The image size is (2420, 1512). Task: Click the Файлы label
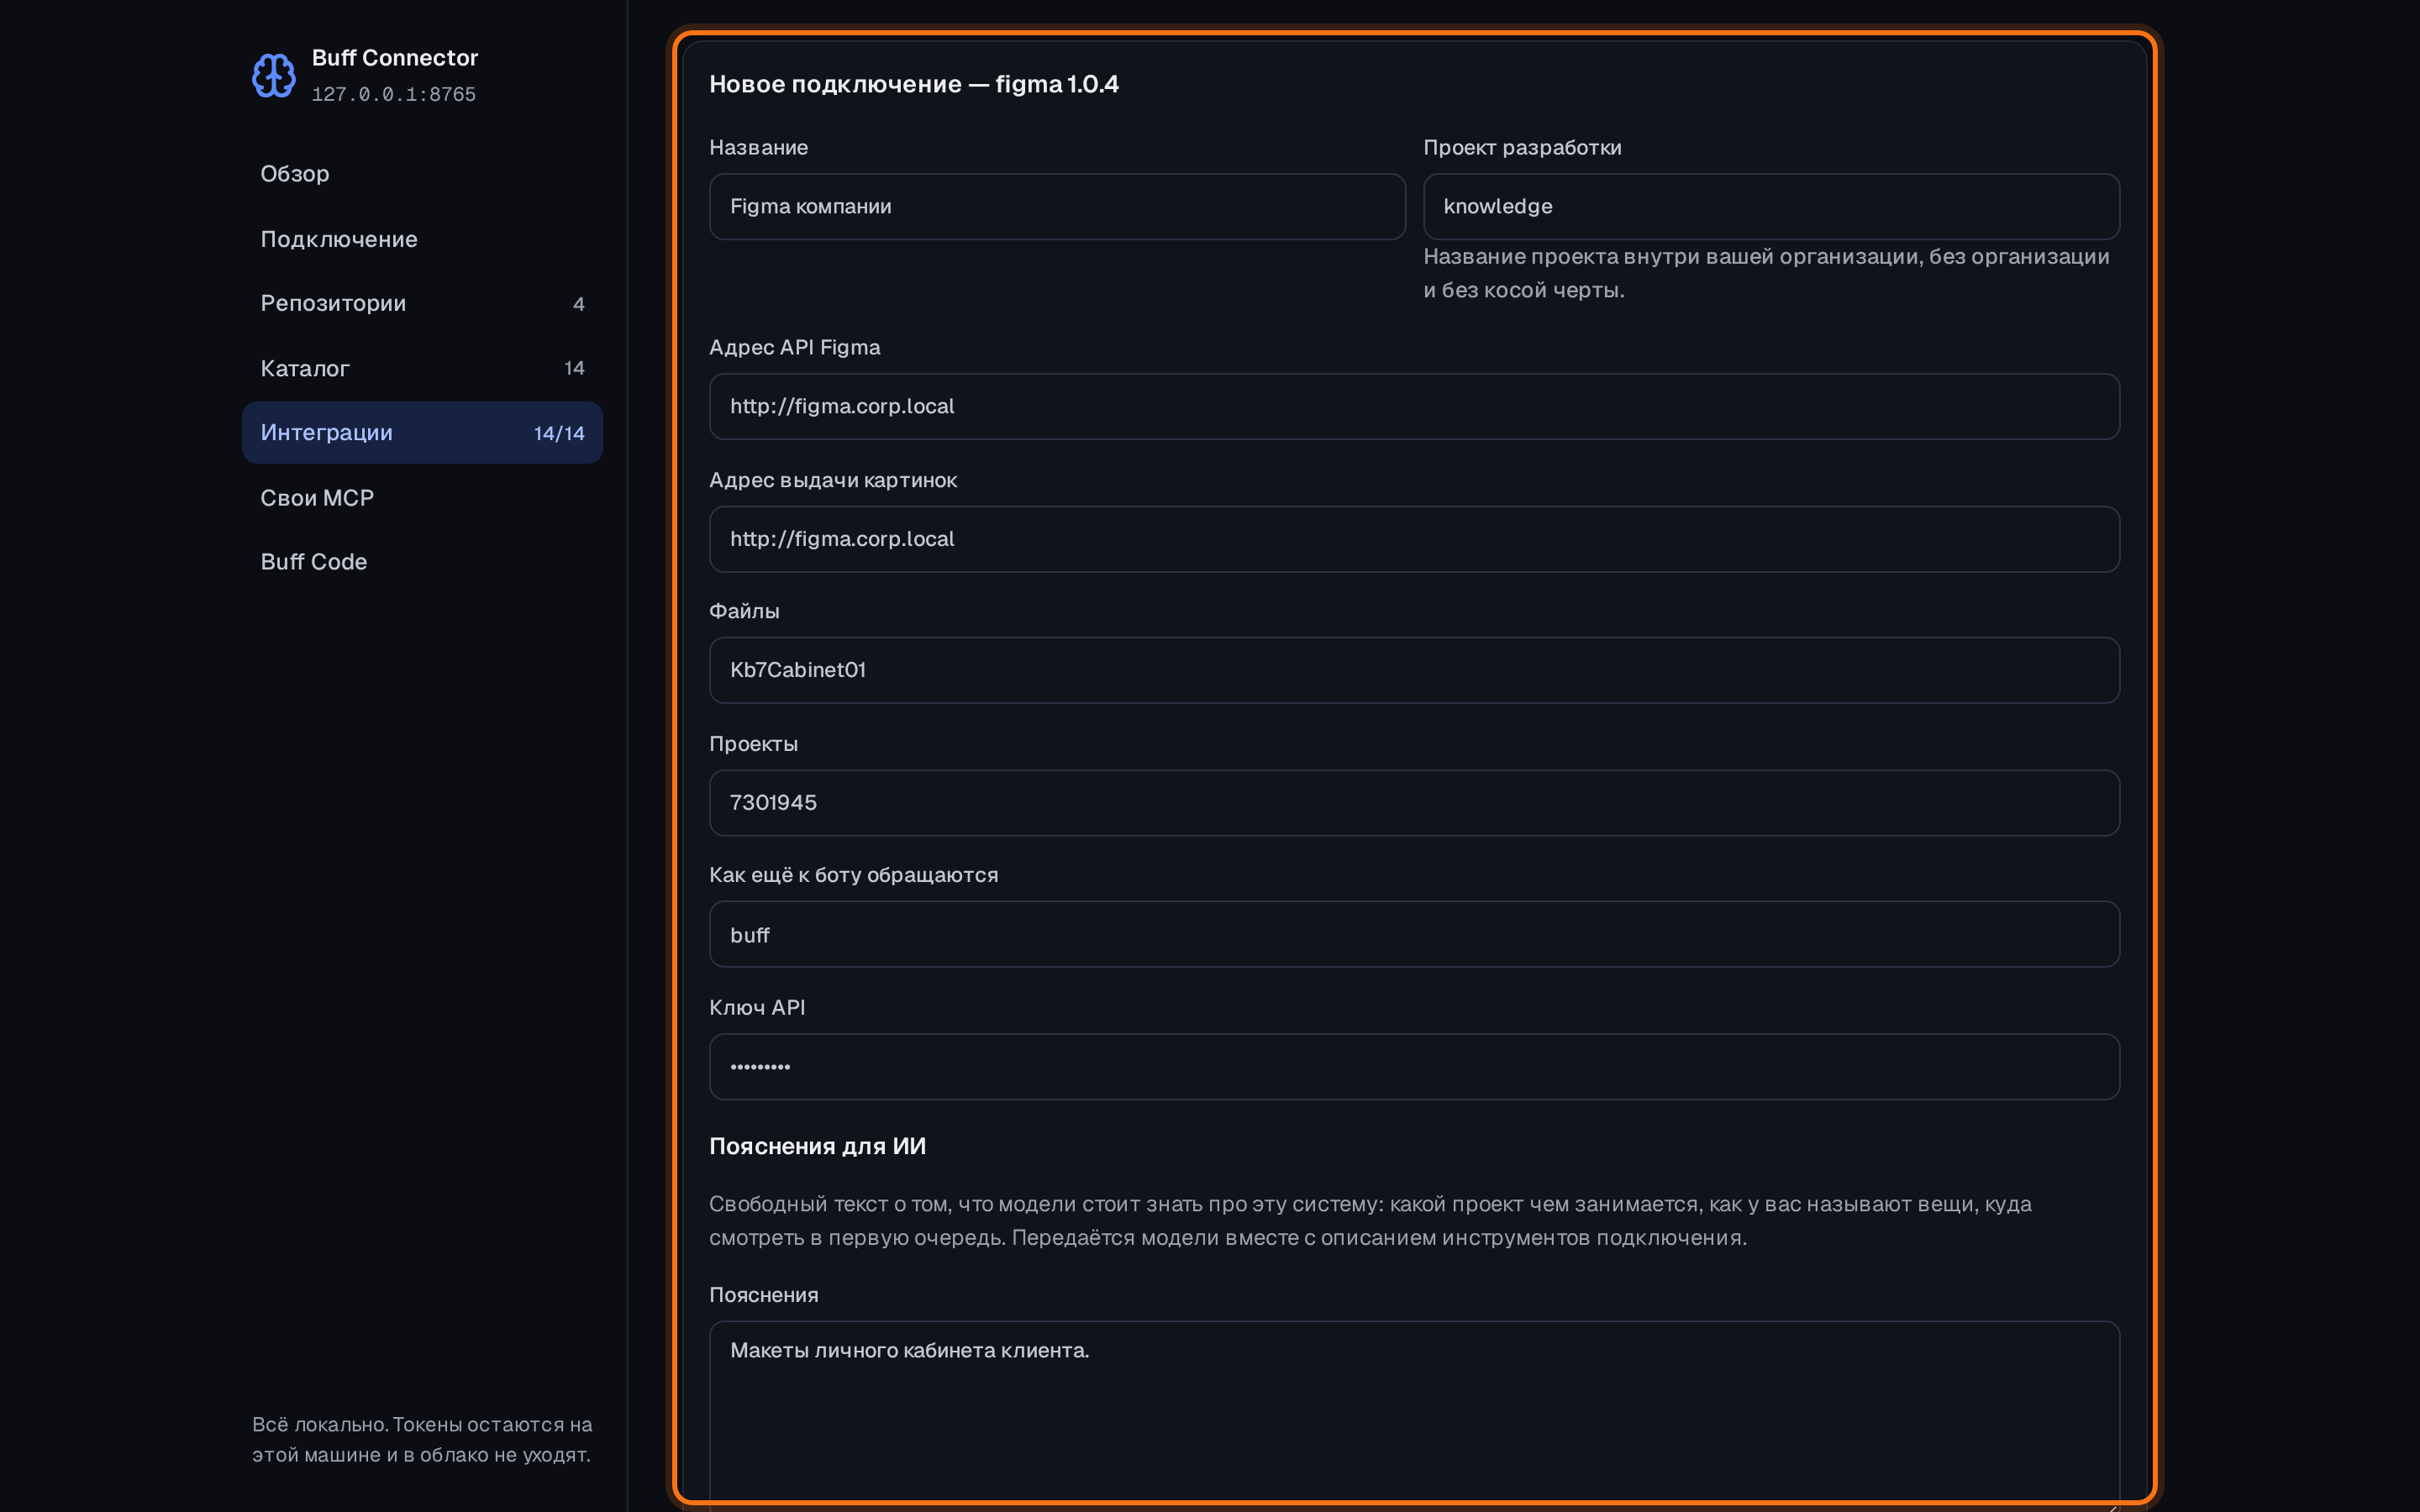click(744, 611)
